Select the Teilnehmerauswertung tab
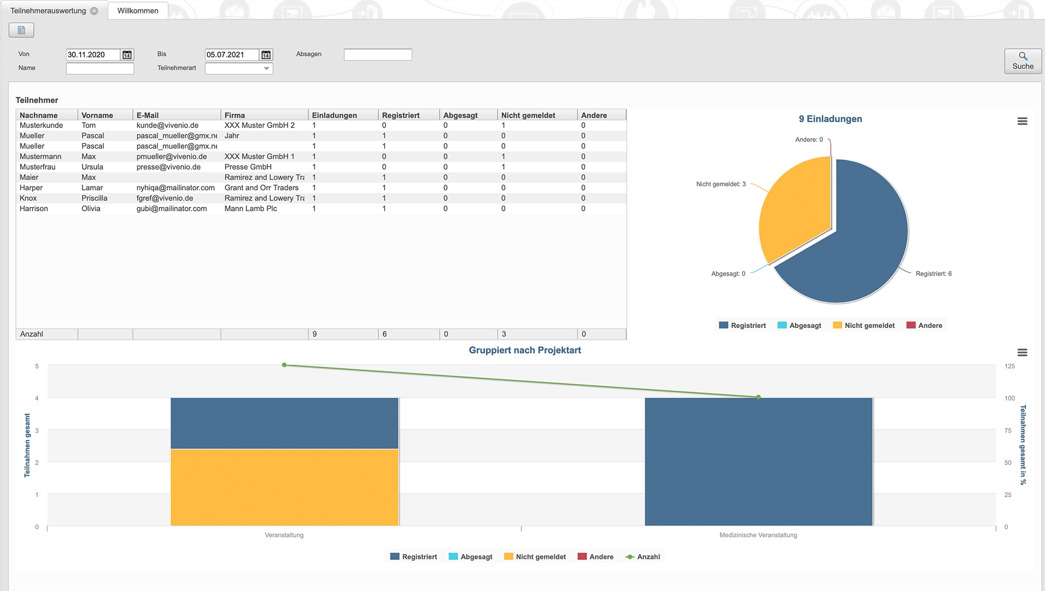 click(48, 11)
